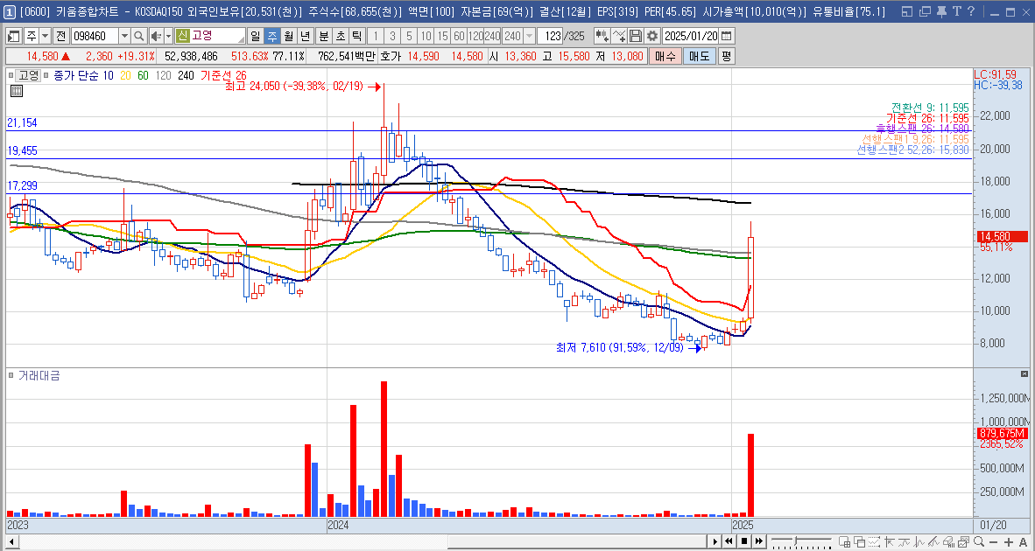Toggle the 전 button on toolbar

pyautogui.click(x=60, y=36)
